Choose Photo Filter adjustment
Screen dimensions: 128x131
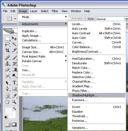97,91
